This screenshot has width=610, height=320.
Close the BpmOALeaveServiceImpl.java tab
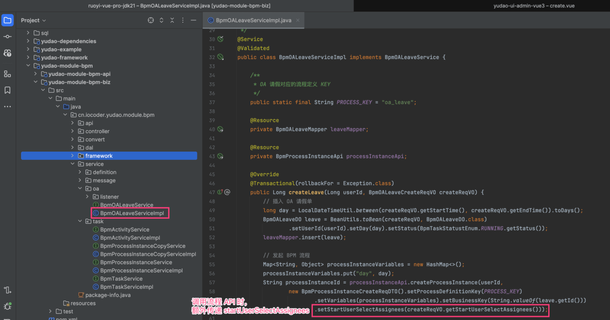pyautogui.click(x=298, y=20)
